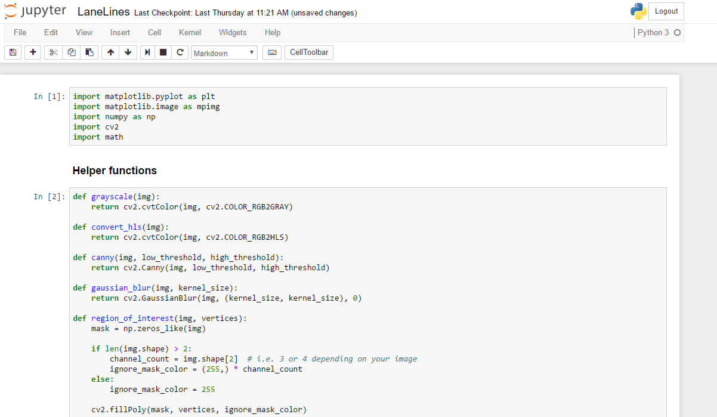Click the Python logo icon
Viewport: 717px width, 417px height.
coord(638,11)
